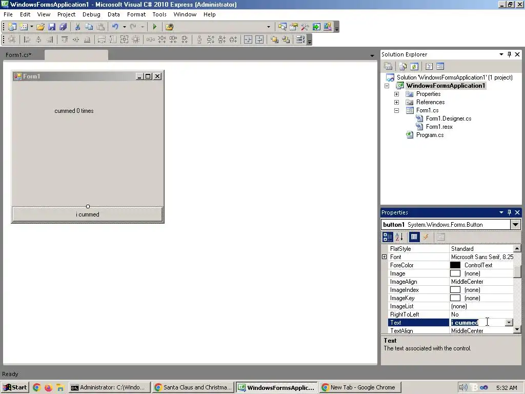Click the Cut scissors icon
The height and width of the screenshot is (394, 525).
(x=78, y=27)
